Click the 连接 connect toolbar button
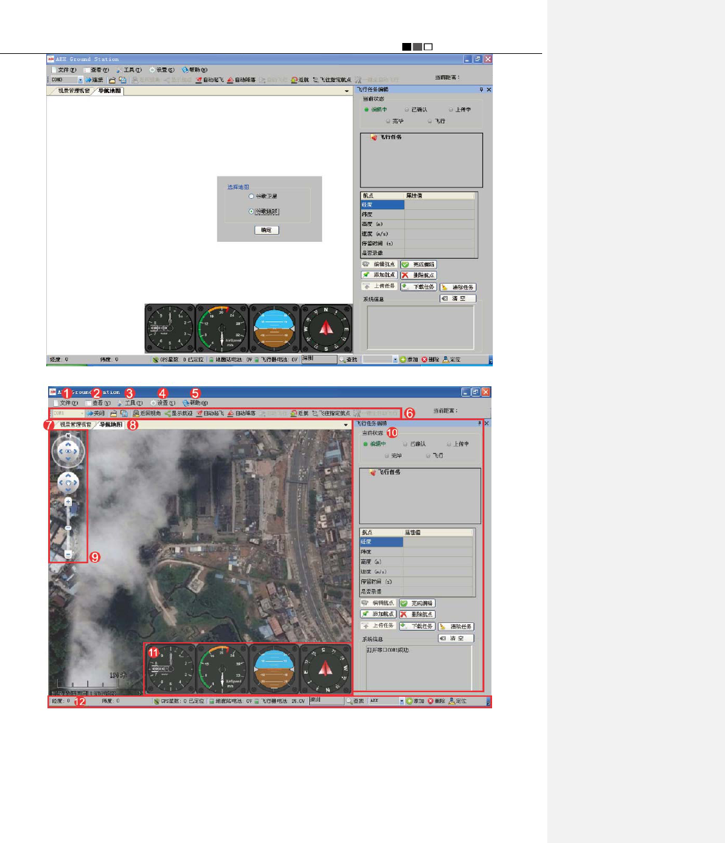 click(x=94, y=80)
